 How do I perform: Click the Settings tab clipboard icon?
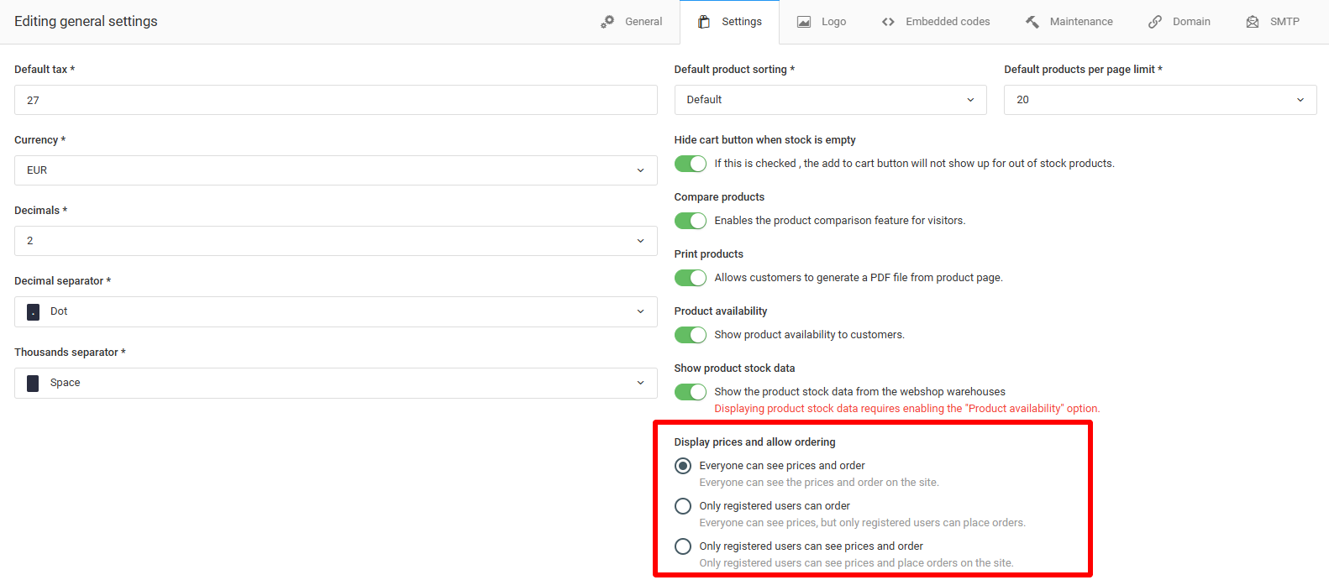[704, 22]
